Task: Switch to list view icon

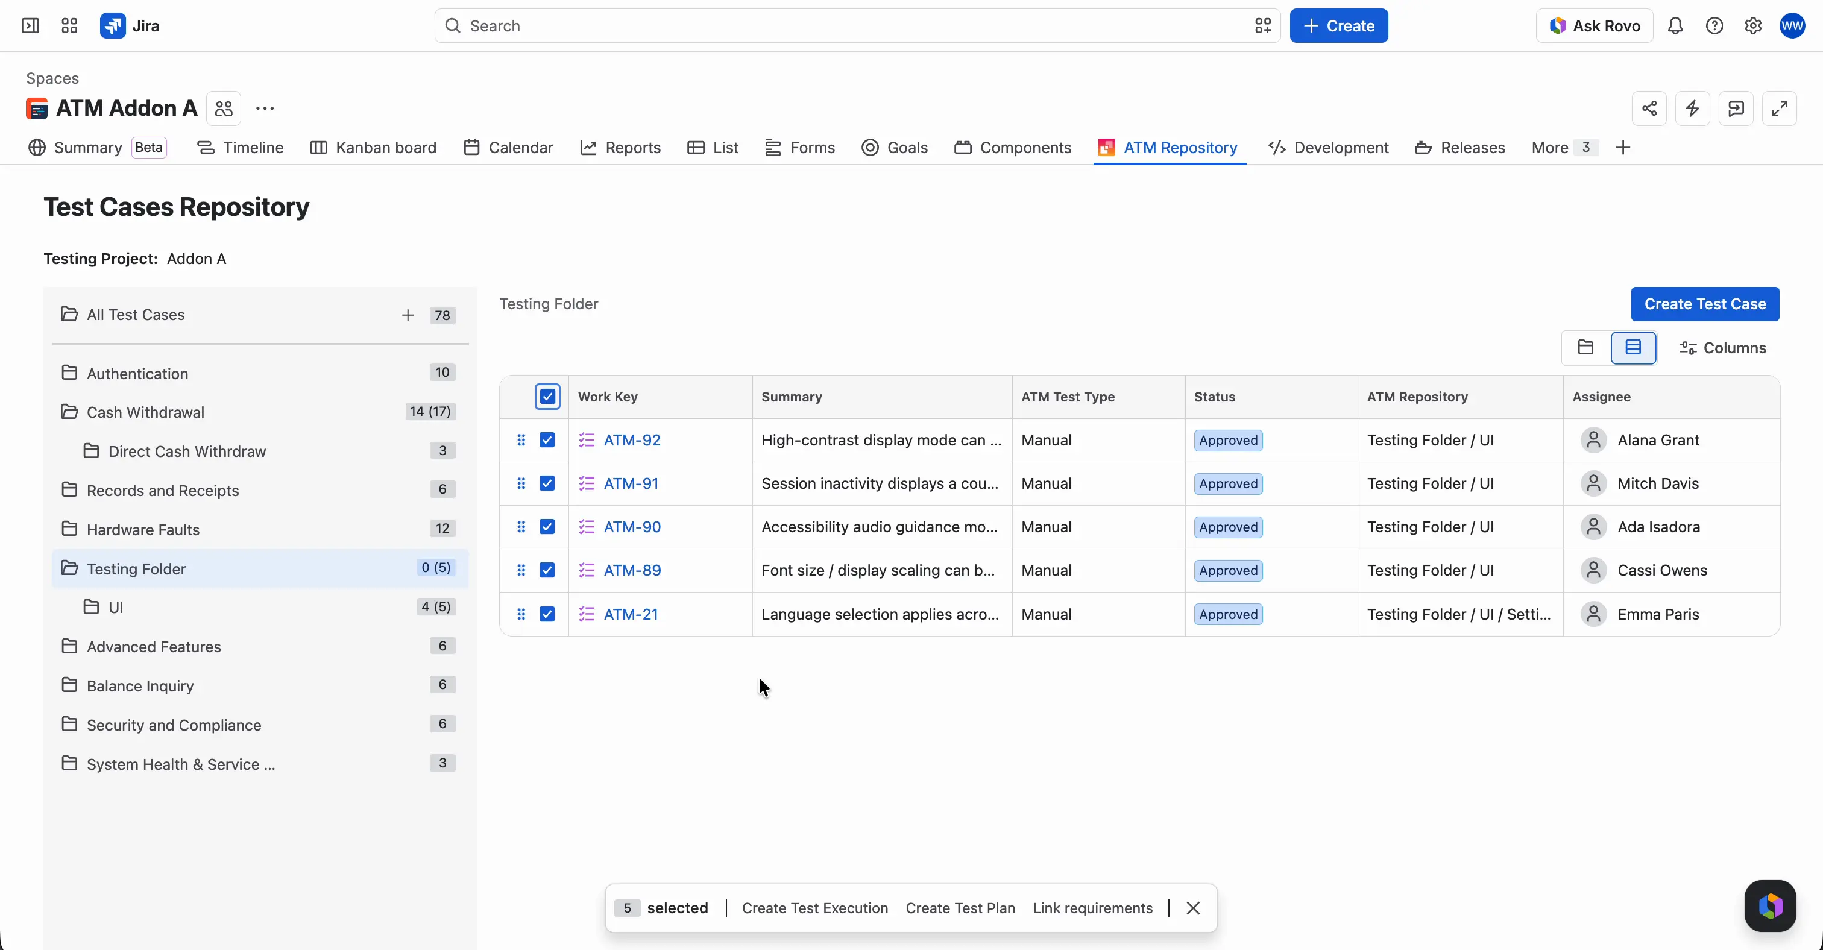Action: tap(1633, 347)
